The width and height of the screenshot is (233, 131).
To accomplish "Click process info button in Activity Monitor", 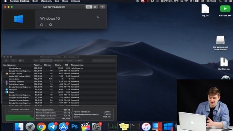I will pos(13,60).
